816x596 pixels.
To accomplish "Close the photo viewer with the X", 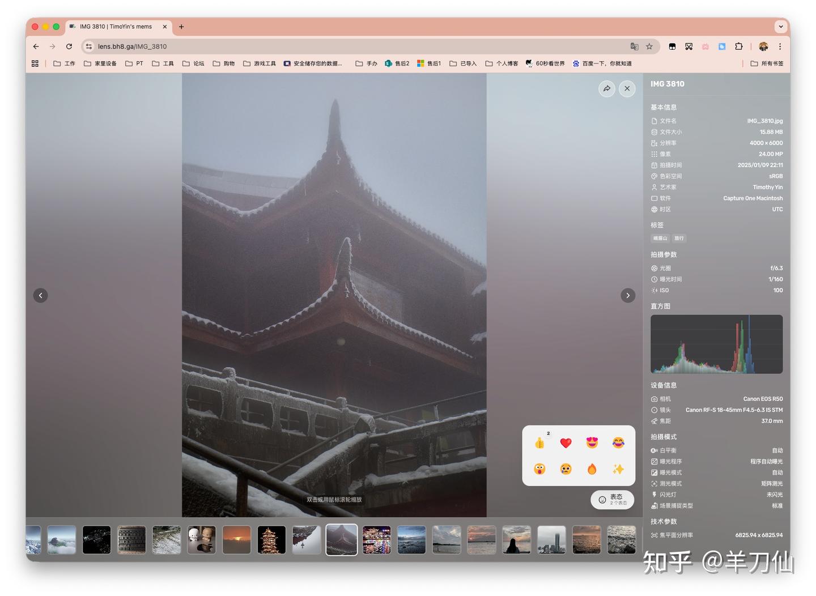I will (627, 88).
